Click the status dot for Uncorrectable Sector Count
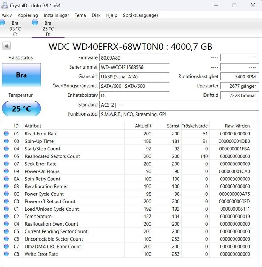Viewport: 262px width, 267px height. [x=6, y=239]
